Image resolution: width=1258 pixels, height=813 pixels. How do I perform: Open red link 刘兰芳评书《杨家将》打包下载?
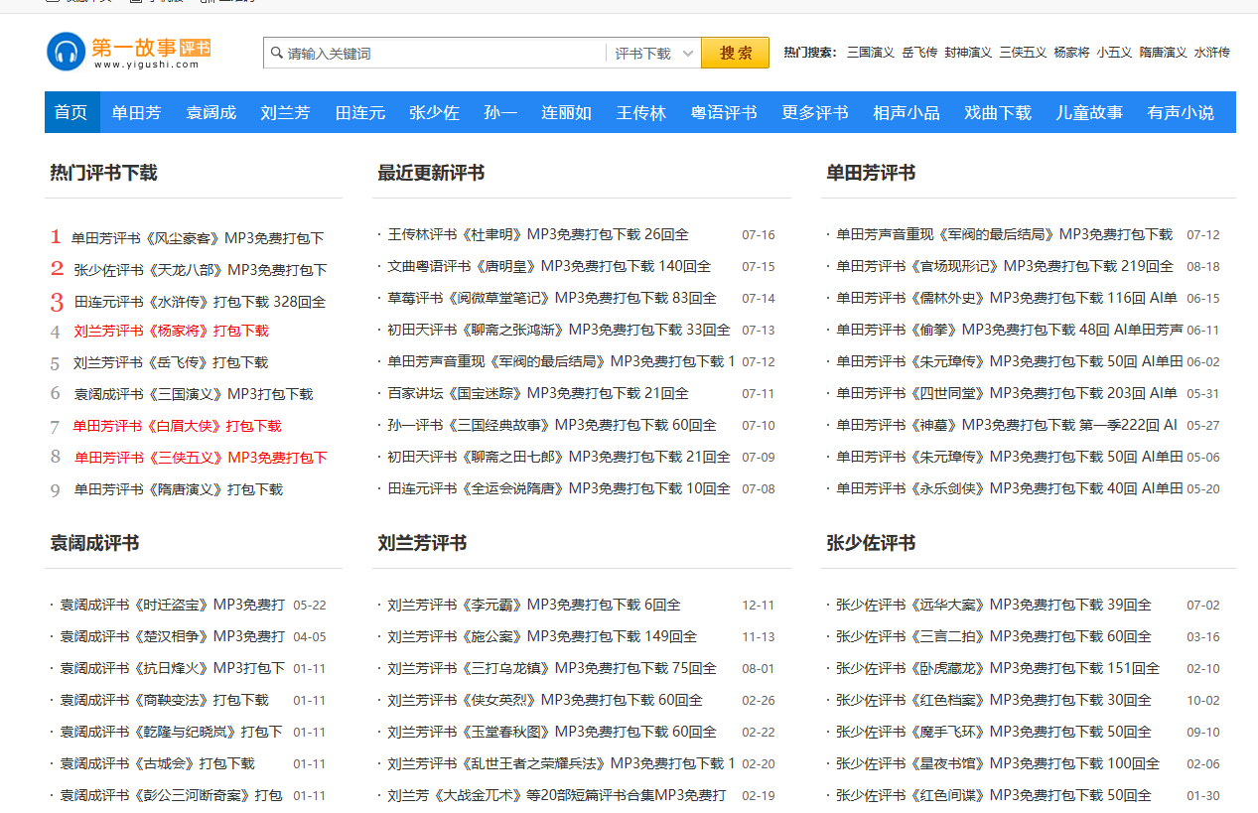(x=171, y=331)
